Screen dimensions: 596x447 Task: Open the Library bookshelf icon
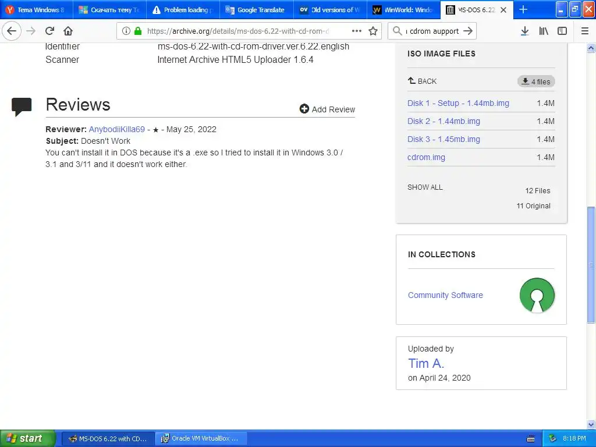[x=544, y=31]
